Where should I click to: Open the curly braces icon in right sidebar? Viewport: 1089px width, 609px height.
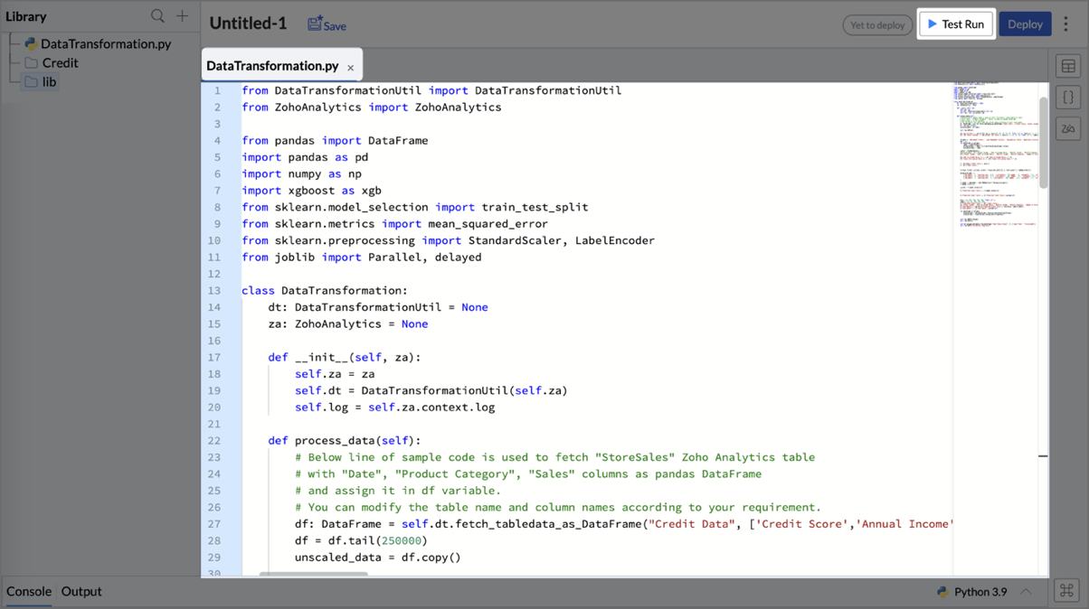[1068, 98]
